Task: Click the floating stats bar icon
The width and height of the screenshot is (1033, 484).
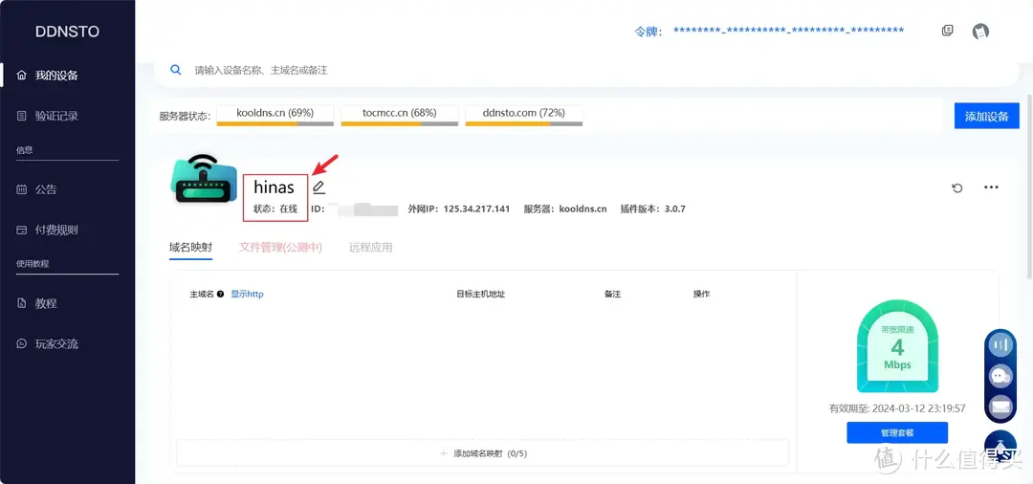Action: click(1000, 344)
